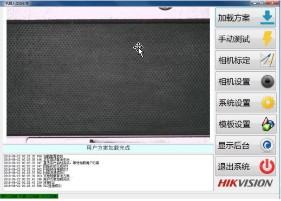This screenshot has height=201, width=281.
Task: Click the blue swirl gear backend icon
Action: (x=267, y=145)
